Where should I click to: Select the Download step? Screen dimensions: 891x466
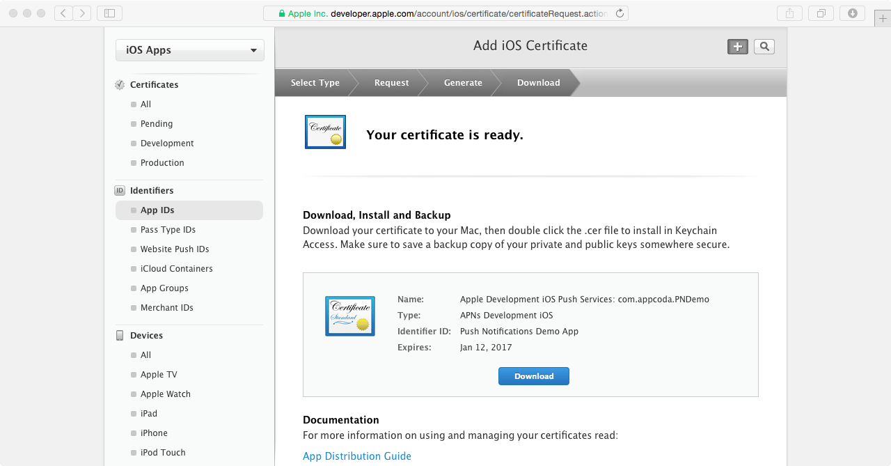click(539, 83)
